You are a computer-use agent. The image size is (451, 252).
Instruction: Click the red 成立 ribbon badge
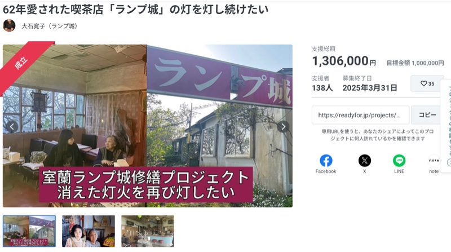24,65
